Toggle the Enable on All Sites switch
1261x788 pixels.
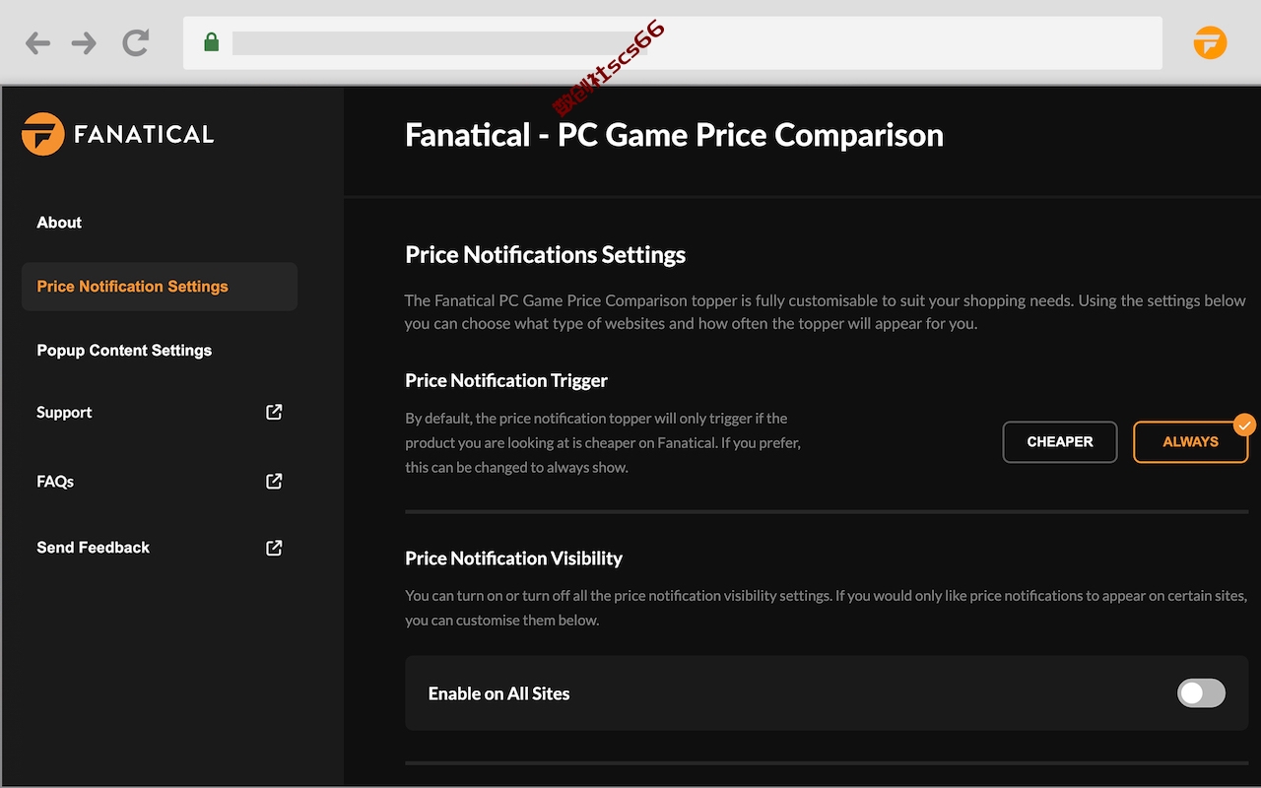(1201, 693)
